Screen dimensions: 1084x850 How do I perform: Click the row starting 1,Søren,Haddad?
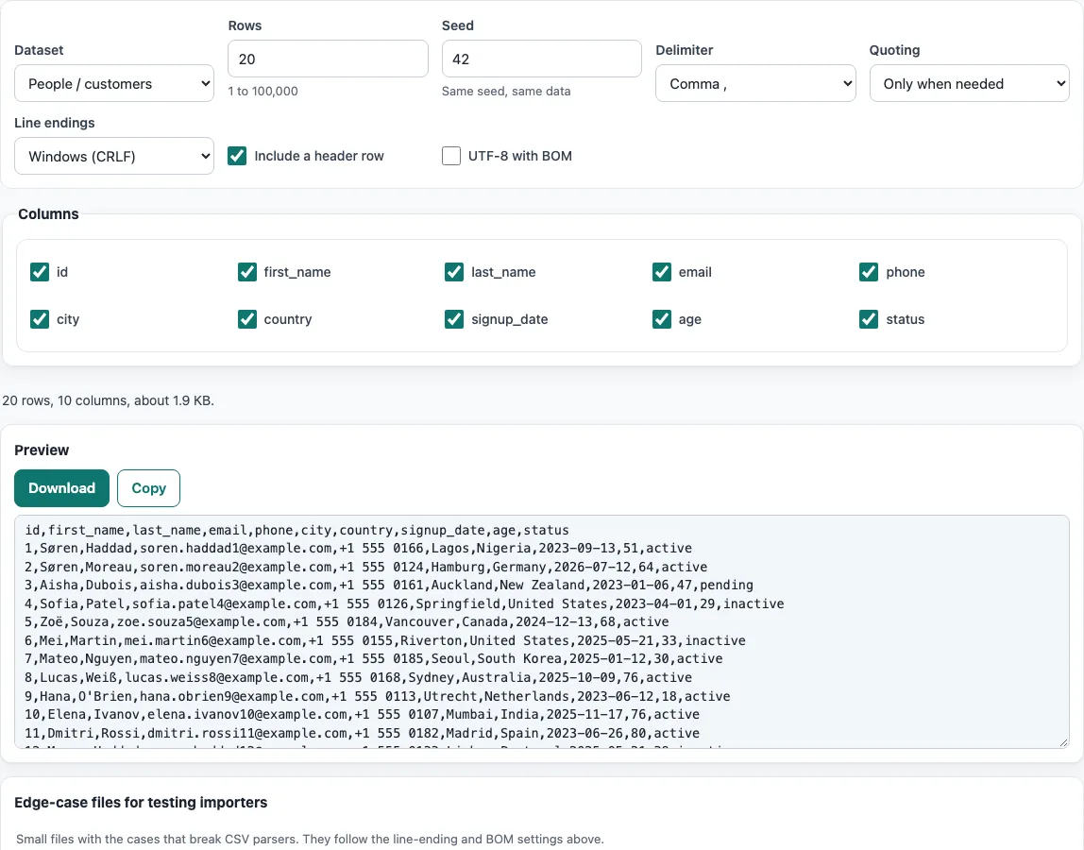[358, 549]
